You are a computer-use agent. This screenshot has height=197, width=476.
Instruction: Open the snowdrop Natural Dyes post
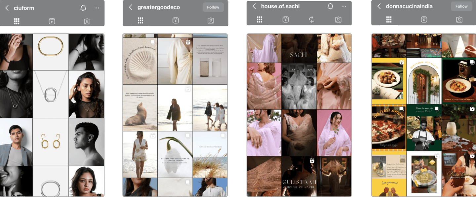175,155
